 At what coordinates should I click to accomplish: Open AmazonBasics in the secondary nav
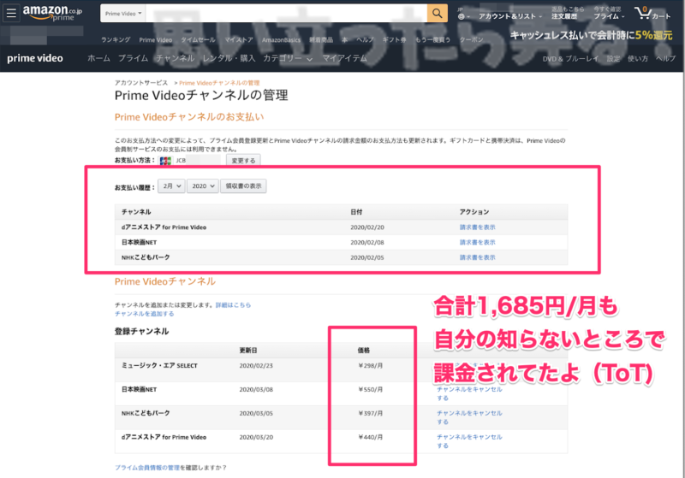(x=282, y=39)
